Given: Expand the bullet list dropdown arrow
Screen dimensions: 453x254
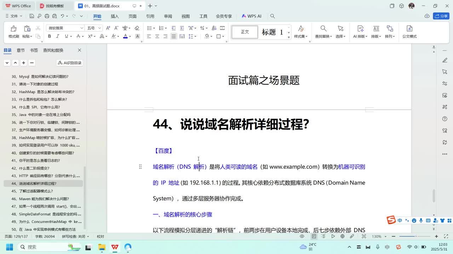Looking at the screenshot, I should tap(154, 28).
